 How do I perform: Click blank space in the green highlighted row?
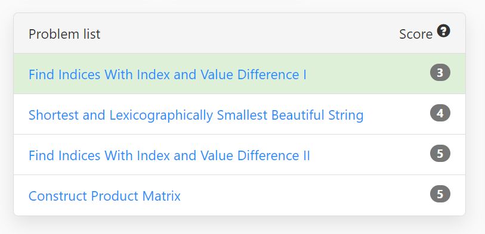tap(368, 74)
